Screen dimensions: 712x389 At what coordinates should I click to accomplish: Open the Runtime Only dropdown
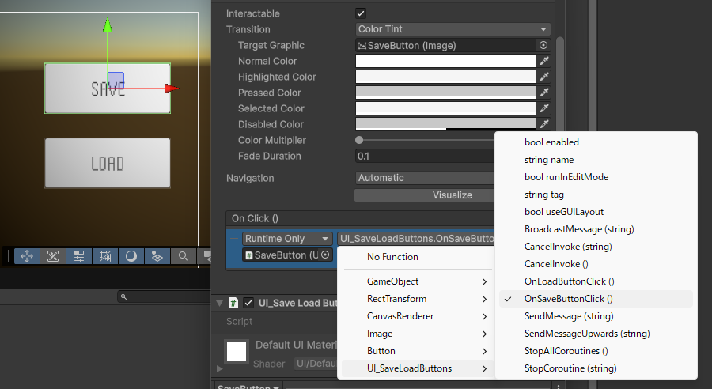click(x=287, y=239)
